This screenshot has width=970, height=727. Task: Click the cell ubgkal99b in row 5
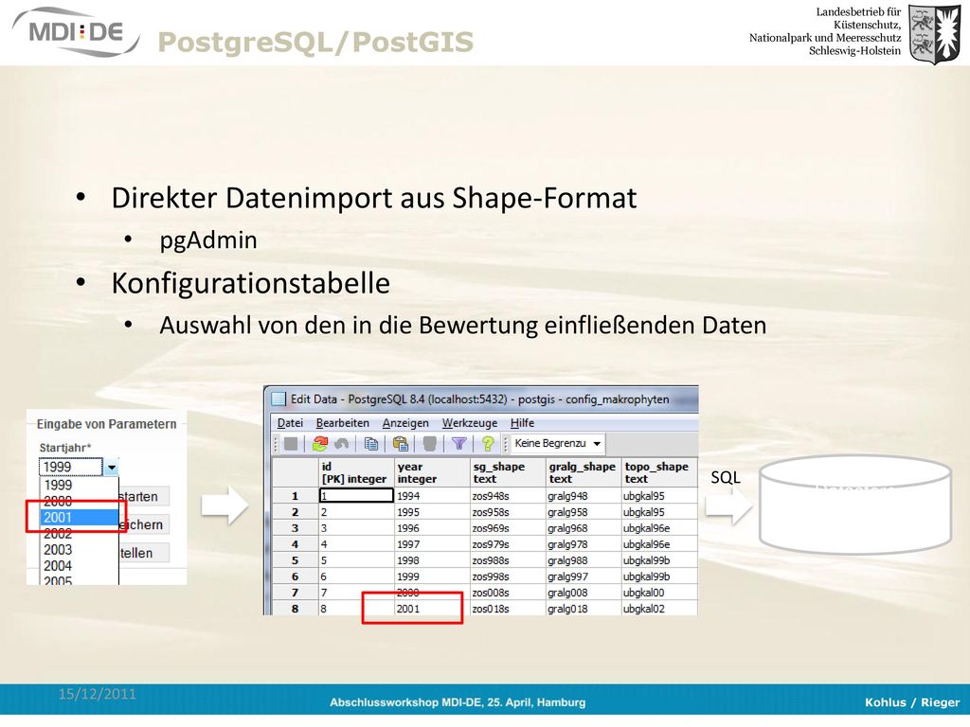(x=659, y=560)
